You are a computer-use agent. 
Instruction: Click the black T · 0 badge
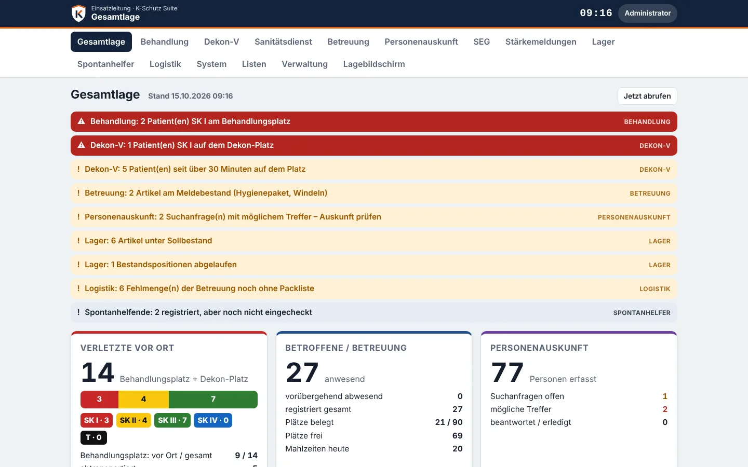94,437
